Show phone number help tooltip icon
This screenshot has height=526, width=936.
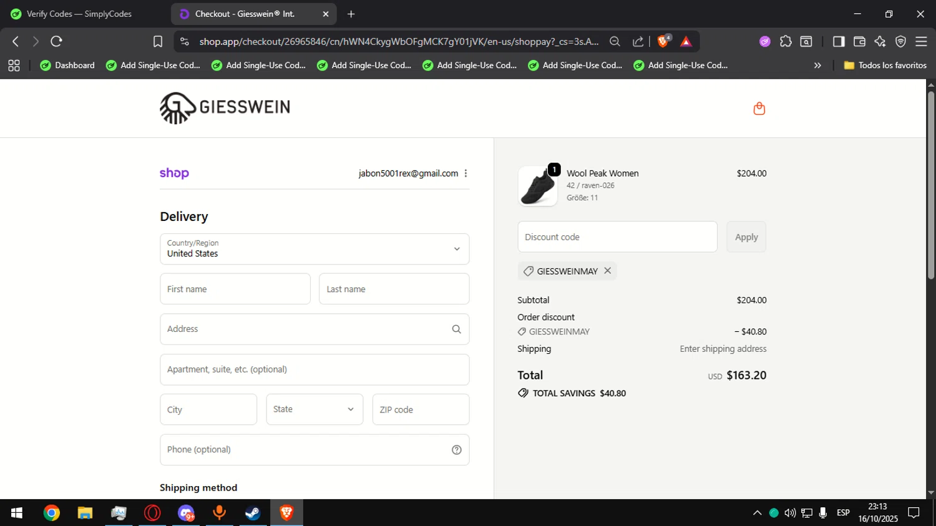pos(456,450)
